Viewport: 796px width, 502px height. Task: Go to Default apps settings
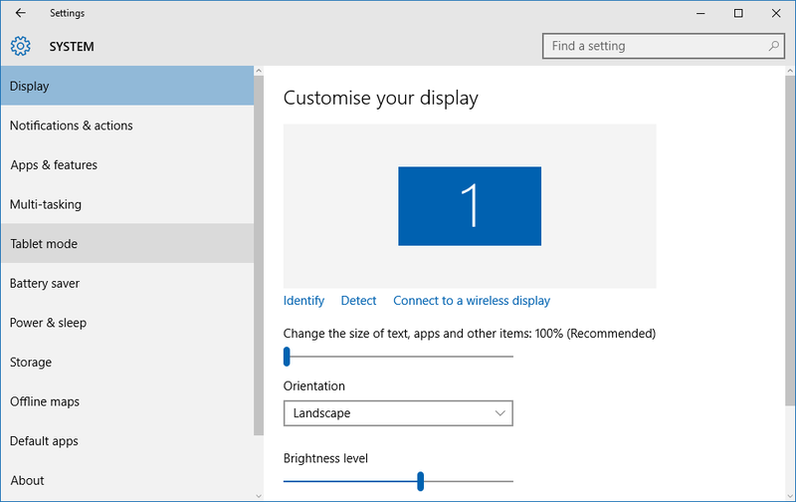(x=127, y=441)
